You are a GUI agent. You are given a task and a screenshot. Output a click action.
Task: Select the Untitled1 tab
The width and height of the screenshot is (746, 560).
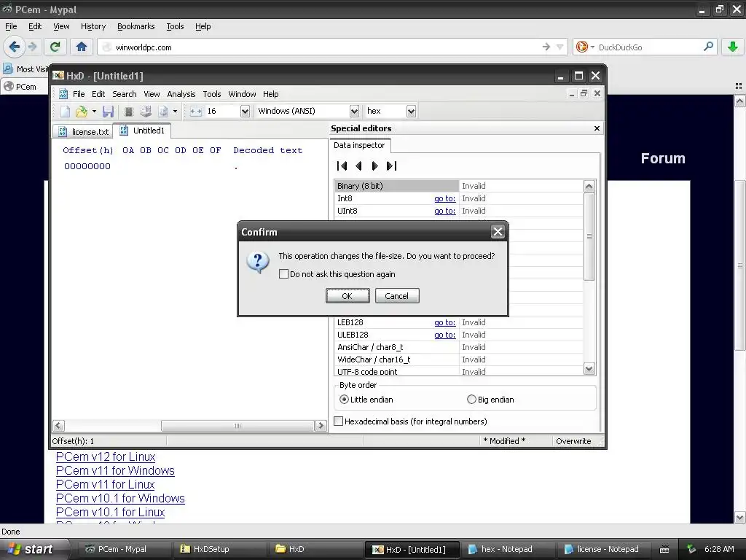142,131
